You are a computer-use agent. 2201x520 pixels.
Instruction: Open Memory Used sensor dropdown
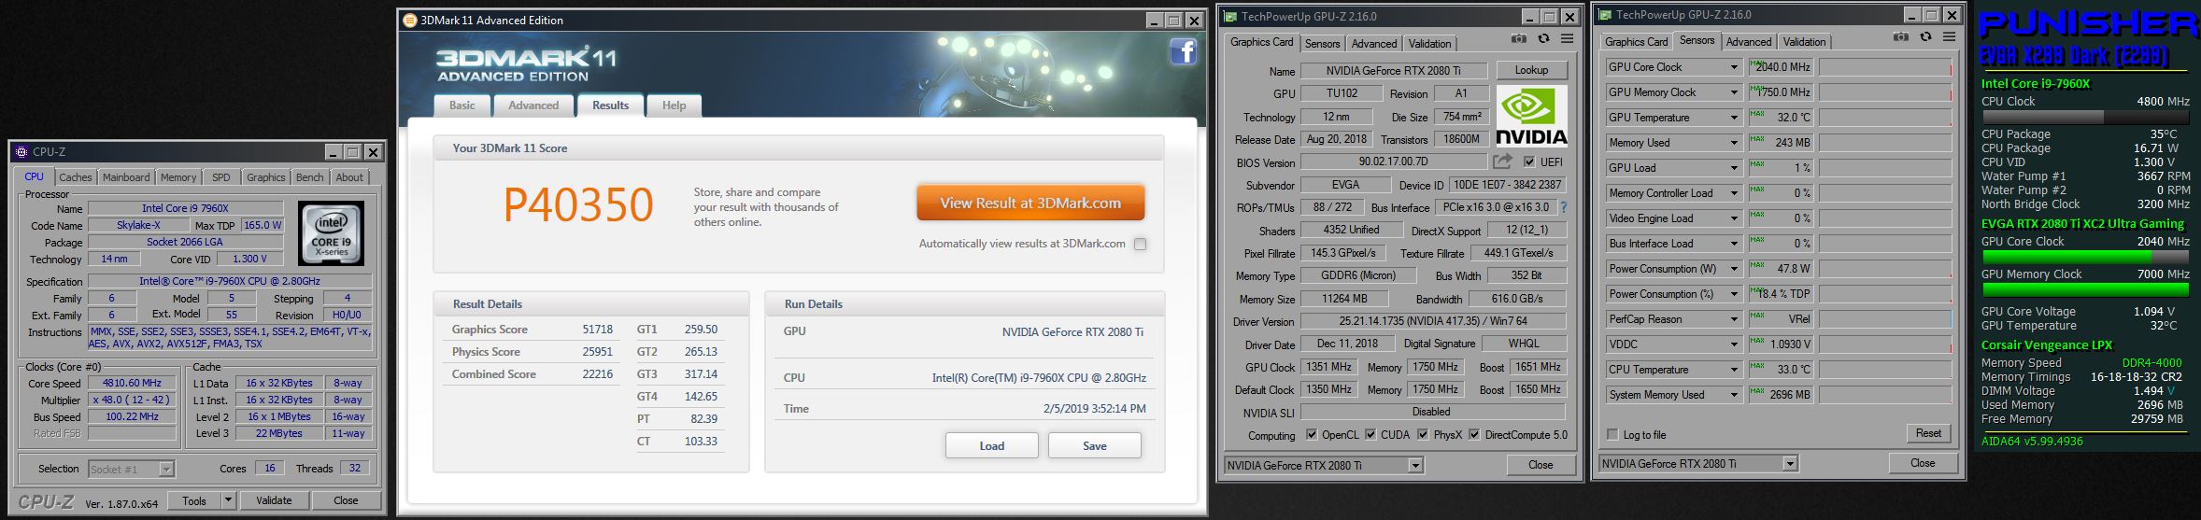coord(1734,143)
